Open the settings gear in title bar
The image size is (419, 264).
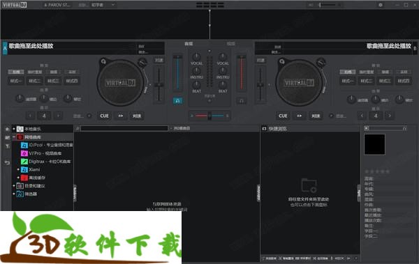click(381, 5)
